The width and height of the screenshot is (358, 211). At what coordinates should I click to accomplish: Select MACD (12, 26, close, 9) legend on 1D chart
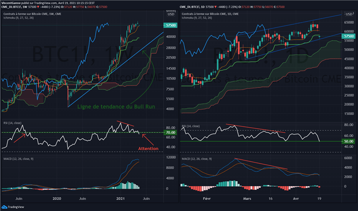tap(196, 159)
